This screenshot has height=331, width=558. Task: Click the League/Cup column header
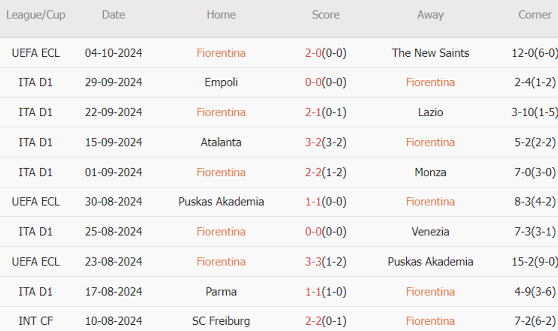36,15
